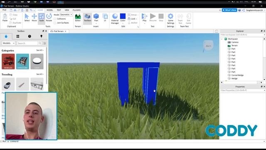Open the Lock dropdown
This screenshot has height=150, width=266.
132,19
